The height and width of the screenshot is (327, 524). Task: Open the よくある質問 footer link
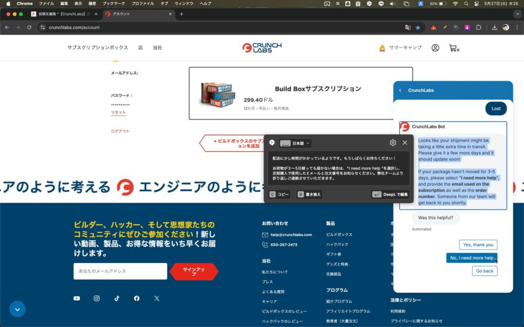pyautogui.click(x=273, y=292)
